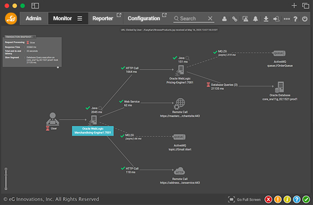313x205 pixels.
Task: Click the Web Service remote call globe icon
Action: 179,104
